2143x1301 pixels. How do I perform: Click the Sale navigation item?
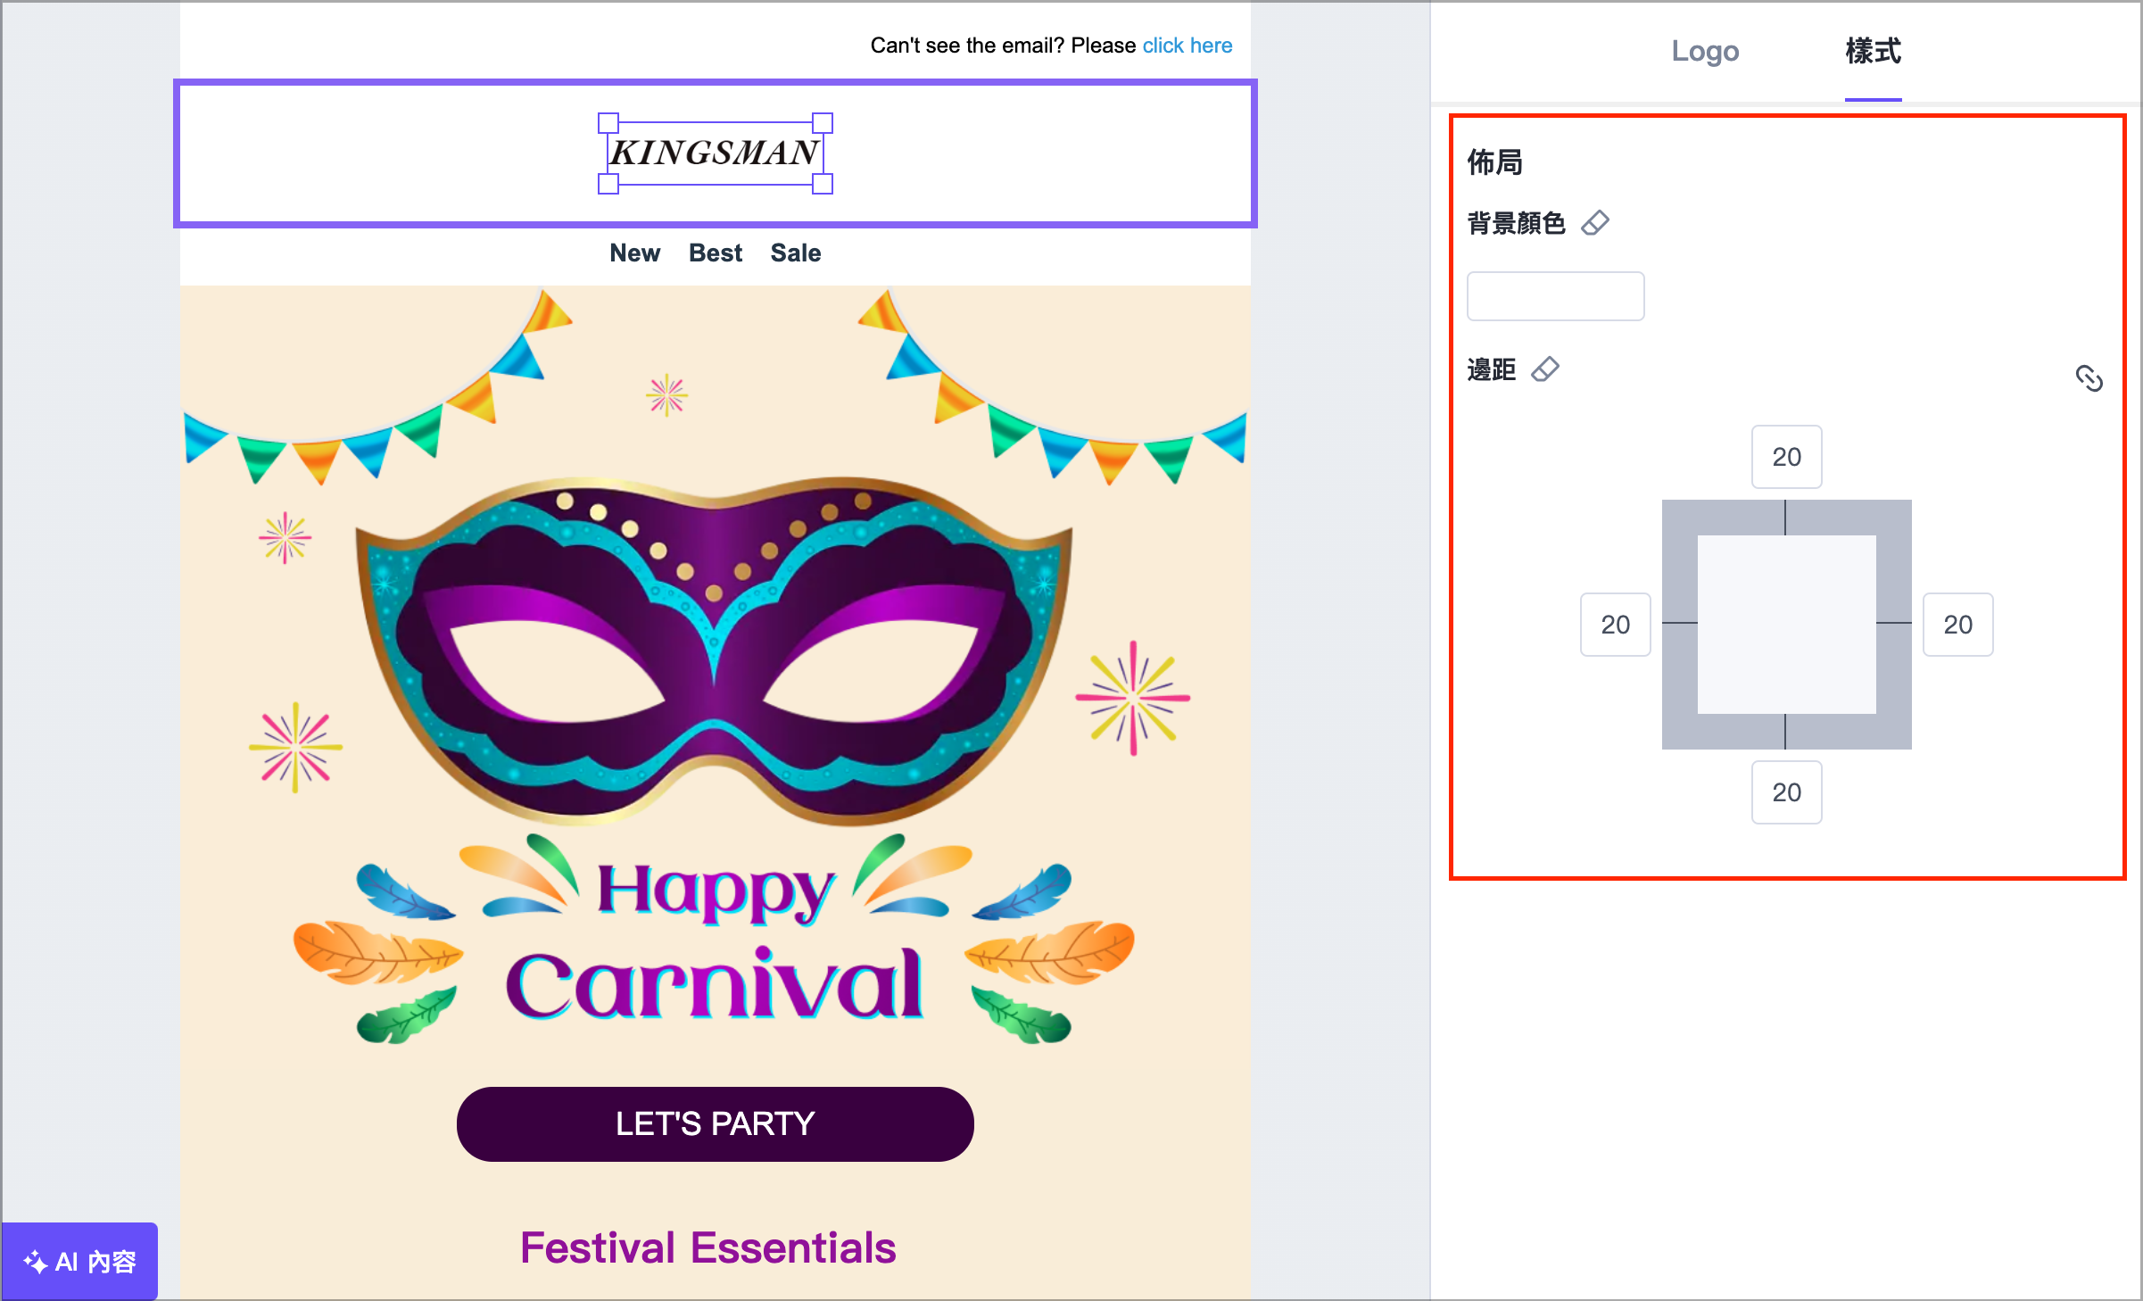(x=795, y=253)
